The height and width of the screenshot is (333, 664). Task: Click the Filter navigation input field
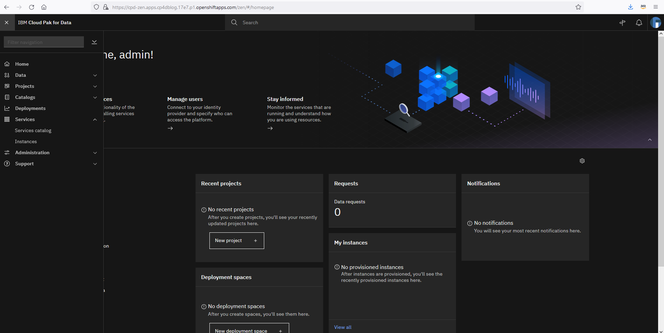(44, 42)
